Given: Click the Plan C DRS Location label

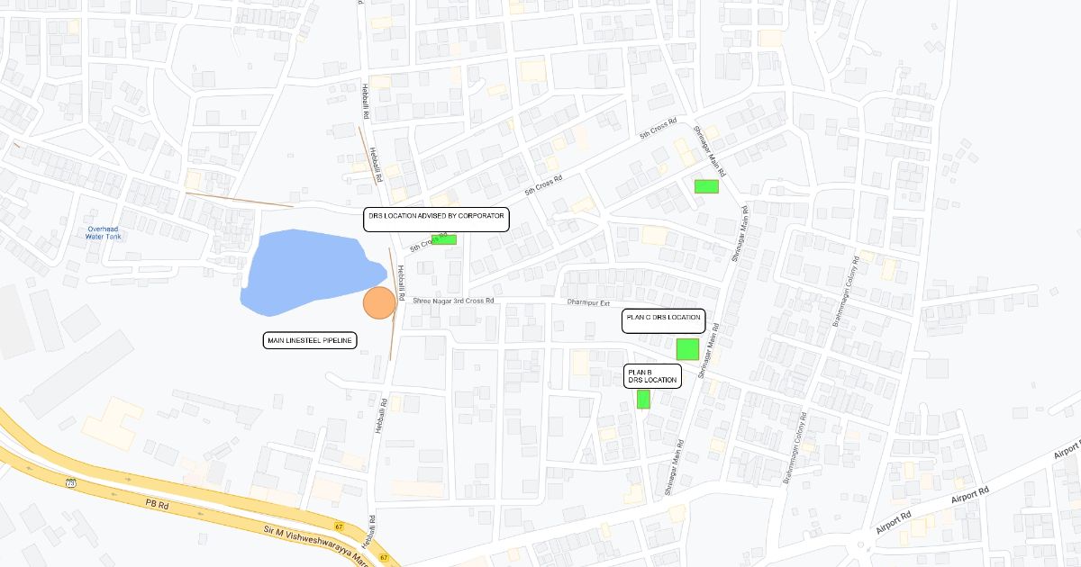Looking at the screenshot, I should click(663, 320).
